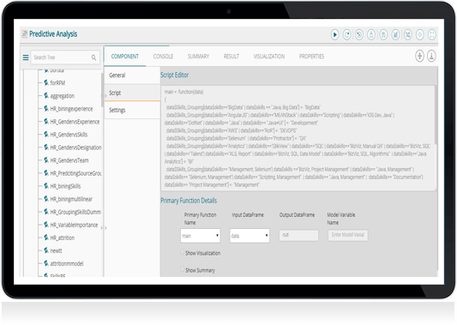Click the clockwise refresh icon in top toolbar

[x=346, y=35]
